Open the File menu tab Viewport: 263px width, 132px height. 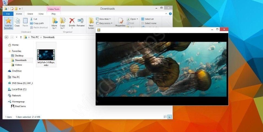[x=8, y=14]
